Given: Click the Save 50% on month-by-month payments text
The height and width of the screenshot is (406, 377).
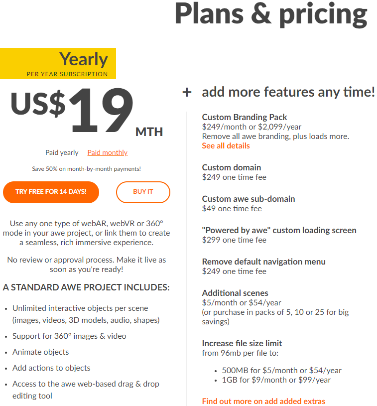Looking at the screenshot, I should 87,169.
